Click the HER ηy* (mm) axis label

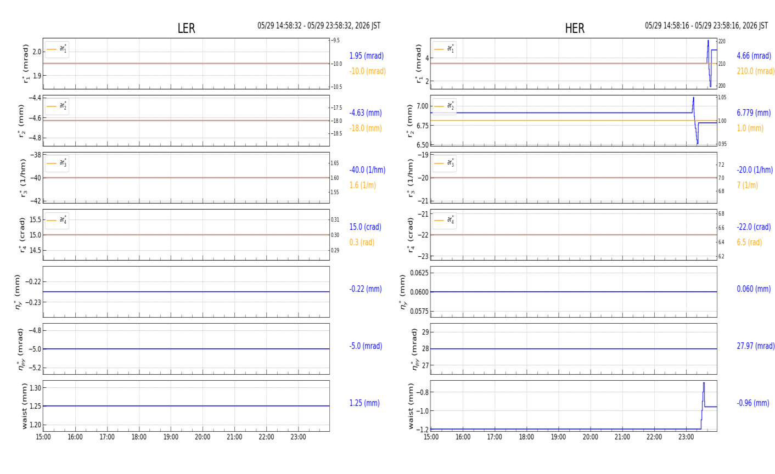pos(402,292)
